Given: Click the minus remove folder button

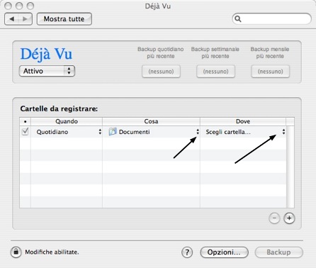Looking at the screenshot, I should tap(274, 218).
